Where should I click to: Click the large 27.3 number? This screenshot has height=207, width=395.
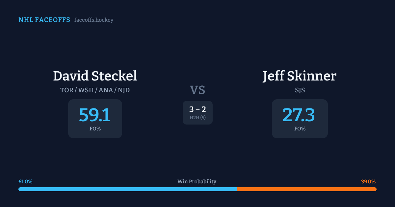(299, 115)
